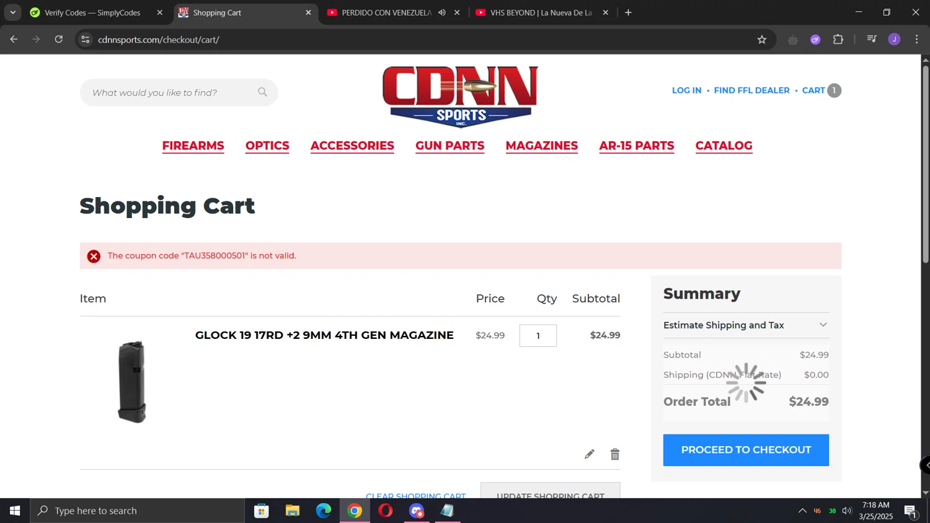Open the tab search dropdown arrow
Viewport: 930px width, 523px height.
pyautogui.click(x=12, y=12)
